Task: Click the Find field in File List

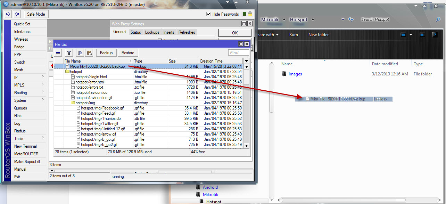Action: [x=239, y=53]
